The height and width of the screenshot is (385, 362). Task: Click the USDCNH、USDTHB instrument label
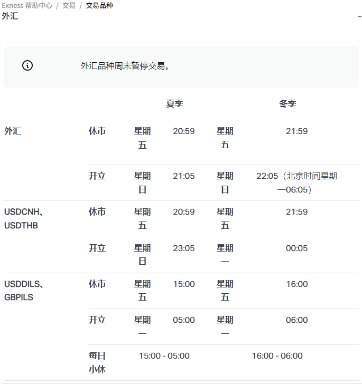[x=24, y=218]
